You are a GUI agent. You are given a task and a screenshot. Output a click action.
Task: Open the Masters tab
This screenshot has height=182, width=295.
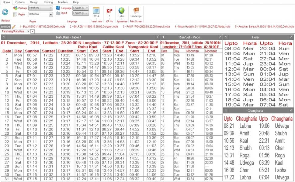tap(63, 2)
